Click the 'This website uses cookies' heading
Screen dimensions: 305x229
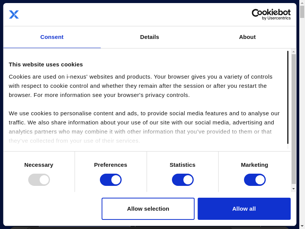46,65
